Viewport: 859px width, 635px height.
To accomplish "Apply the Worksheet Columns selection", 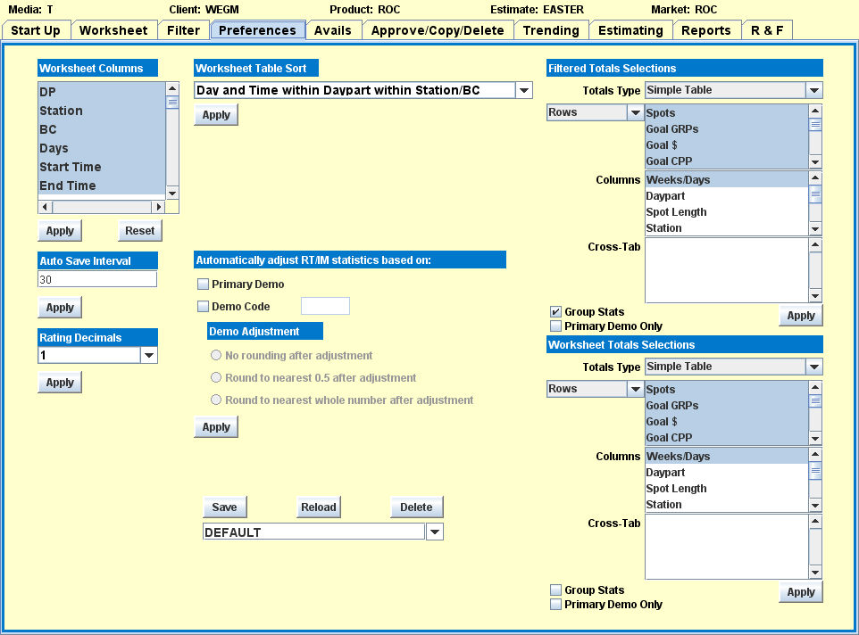I will click(60, 231).
